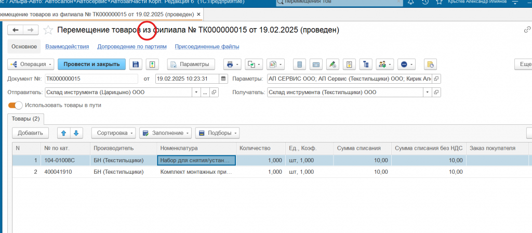Expand the Отправитель warehouse dropdown list
532x233 pixels.
pos(196,93)
